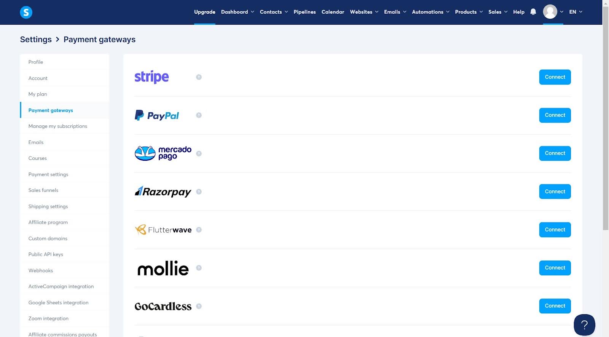Expand the Automations dropdown menu
Screen dimensions: 609x337
pyautogui.click(x=430, y=12)
